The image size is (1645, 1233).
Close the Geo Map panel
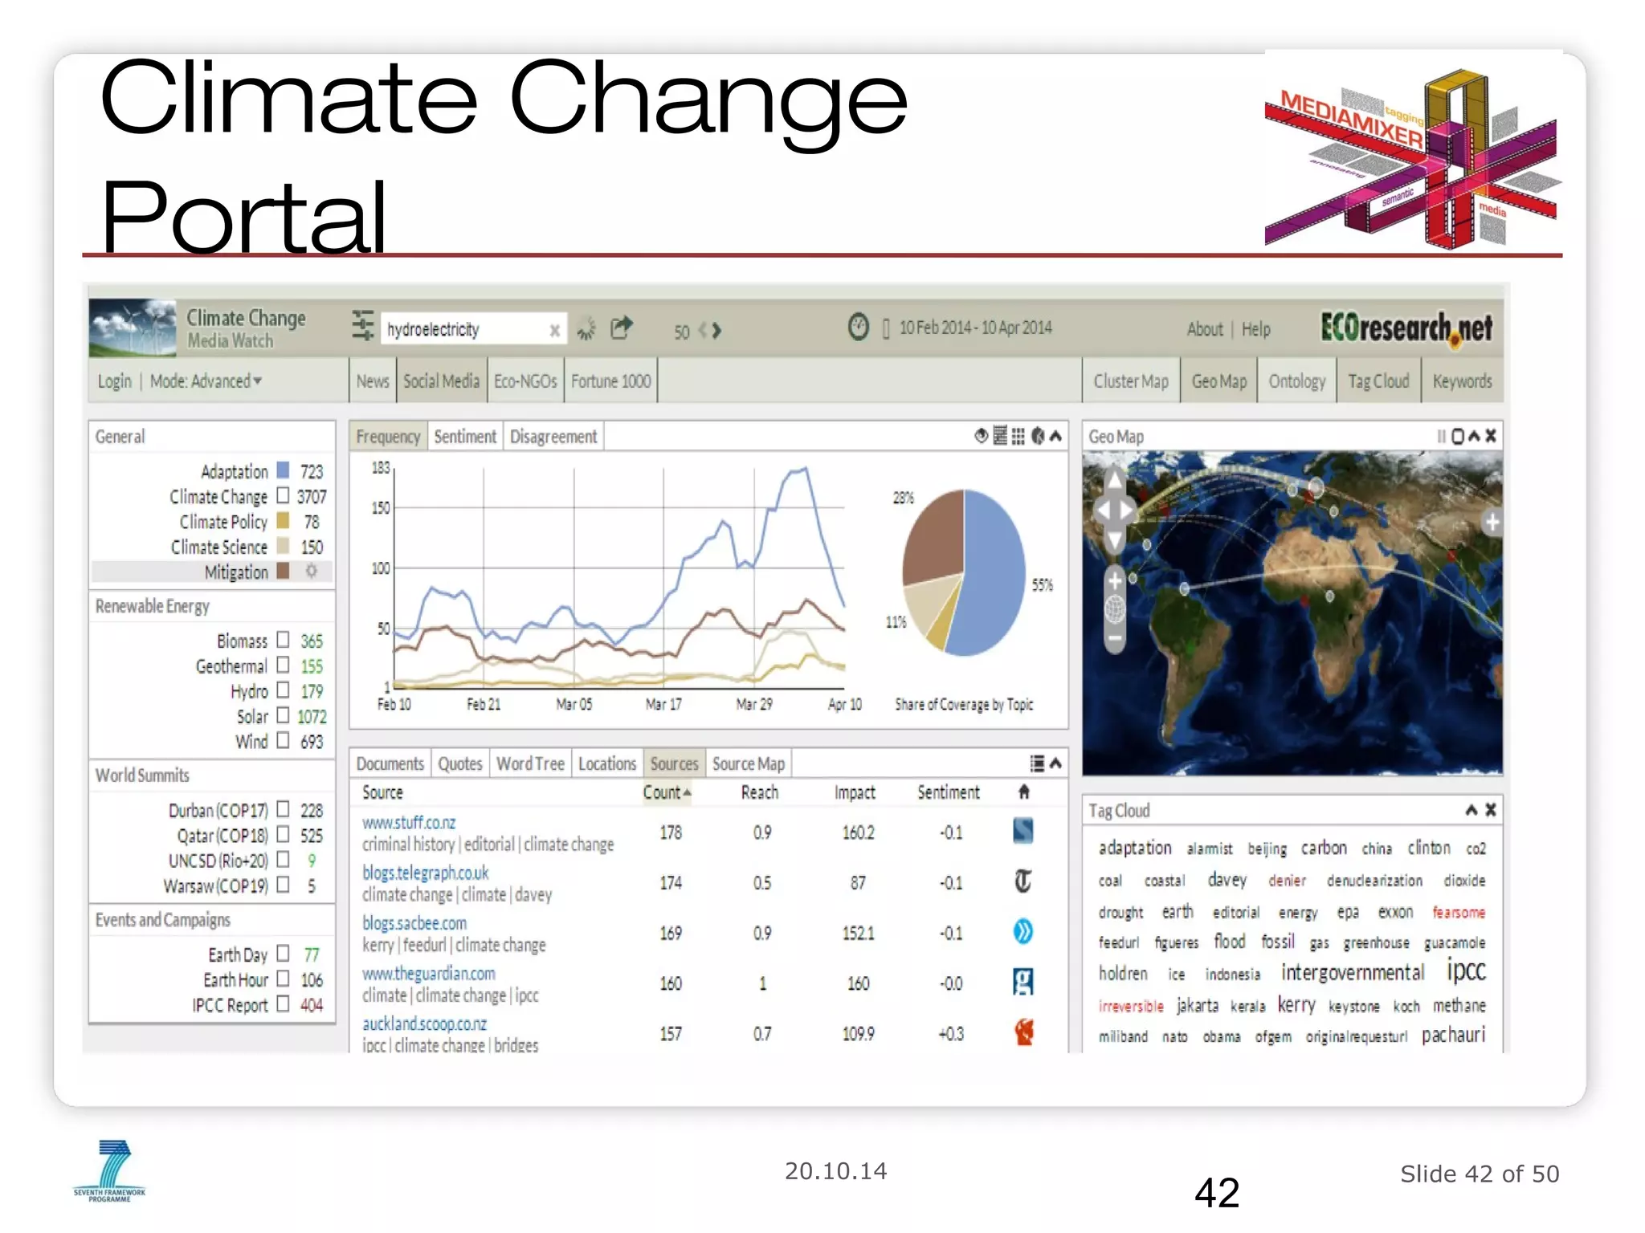tap(1491, 436)
